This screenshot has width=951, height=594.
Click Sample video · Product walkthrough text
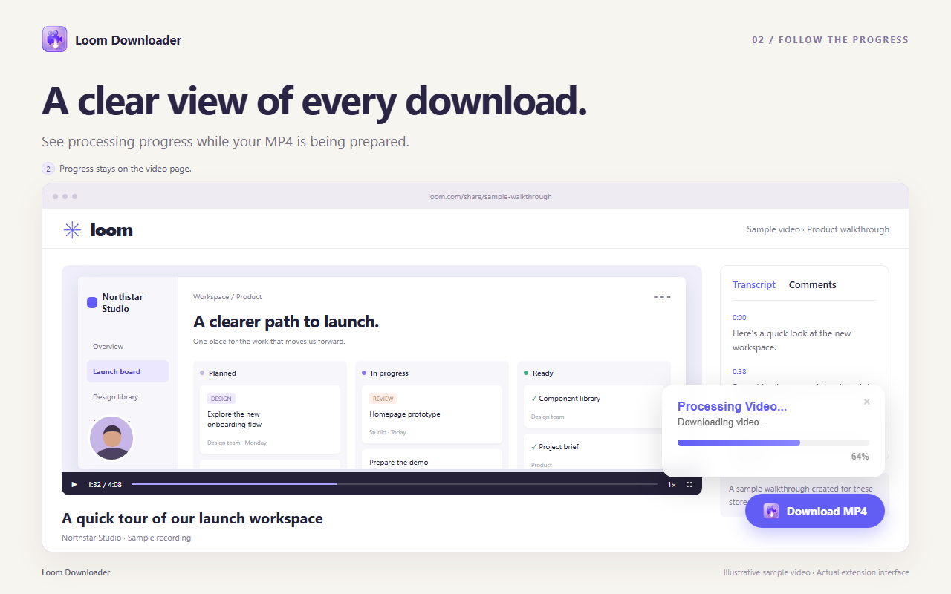(x=818, y=229)
